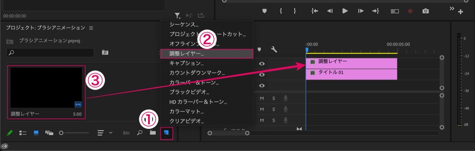Switch project panel to List view
475x151 pixels.
coord(23,133)
